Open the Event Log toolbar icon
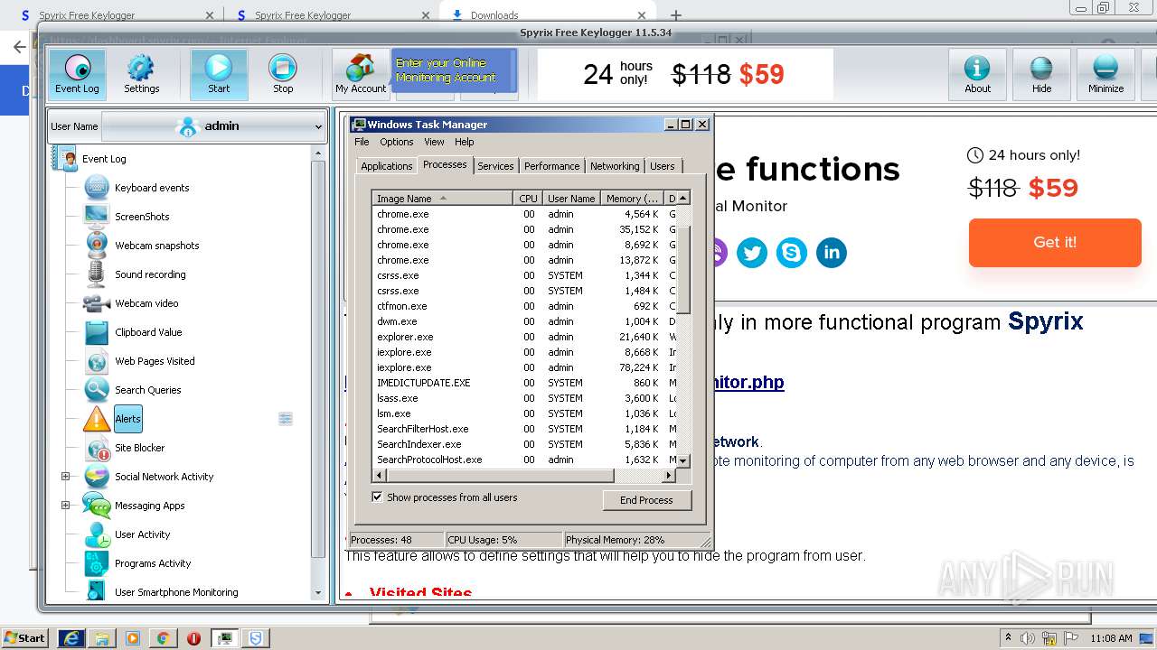Screen dimensions: 1157x650 point(77,74)
